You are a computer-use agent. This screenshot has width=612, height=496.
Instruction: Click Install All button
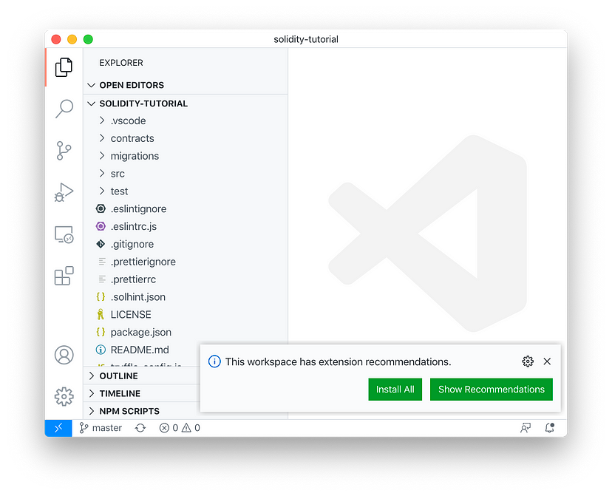(x=395, y=389)
